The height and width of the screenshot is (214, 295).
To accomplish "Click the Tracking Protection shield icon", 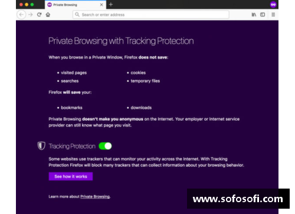I will tap(41, 146).
